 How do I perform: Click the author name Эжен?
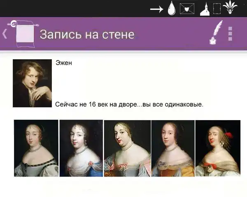tap(63, 63)
